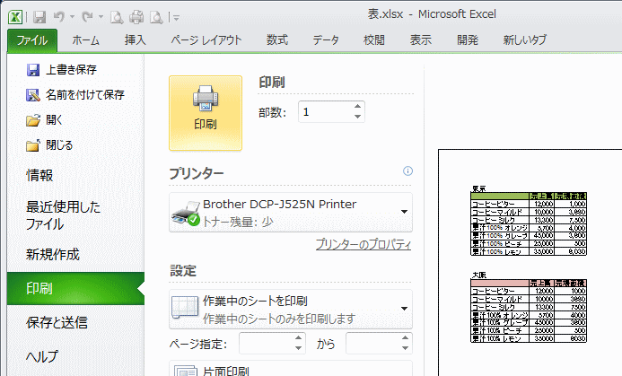Increase the ページ指定 start page value

[x=299, y=338]
